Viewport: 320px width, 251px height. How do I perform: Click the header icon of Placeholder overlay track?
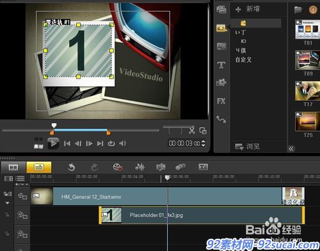22,215
